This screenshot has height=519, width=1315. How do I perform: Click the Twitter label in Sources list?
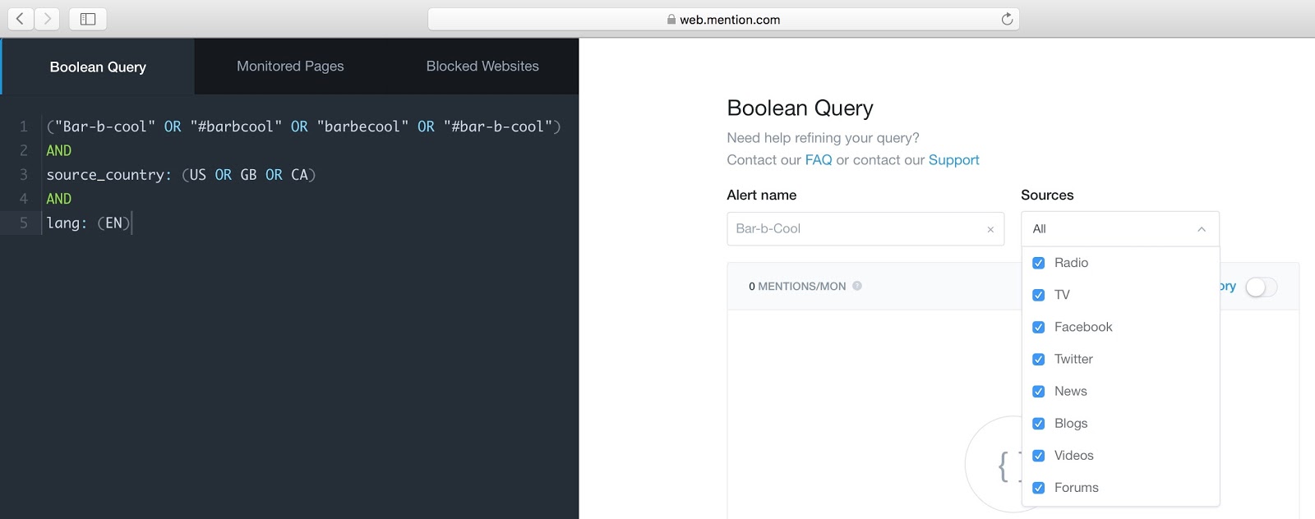(1073, 359)
